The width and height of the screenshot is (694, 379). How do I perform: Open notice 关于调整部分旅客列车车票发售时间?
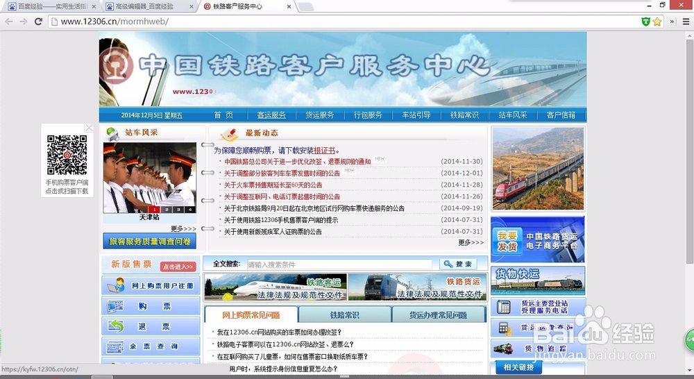[x=282, y=173]
